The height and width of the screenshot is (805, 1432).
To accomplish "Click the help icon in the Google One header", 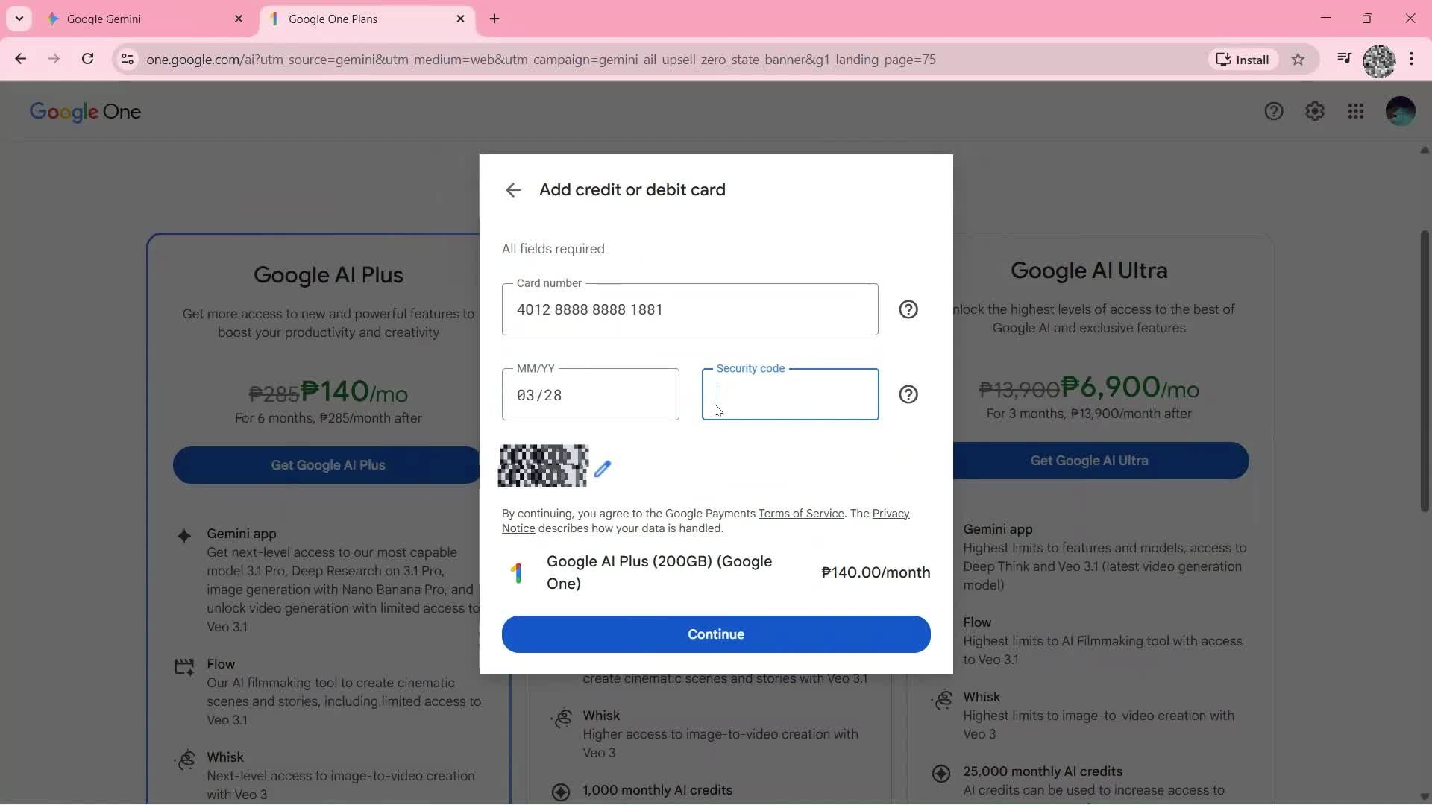I will (x=1274, y=110).
